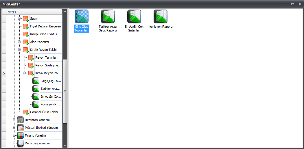Expand the Müşteri İlişkileri Yönetimi node
304x149 pixels.
14,128
